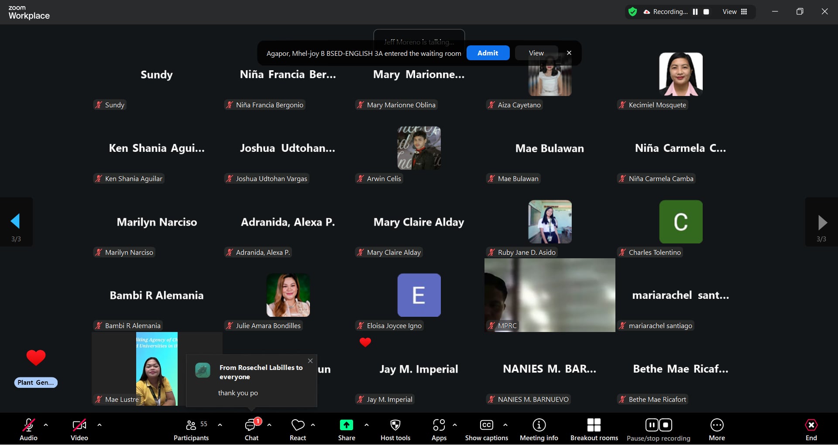
Task: Open the Chat panel
Action: point(251,430)
